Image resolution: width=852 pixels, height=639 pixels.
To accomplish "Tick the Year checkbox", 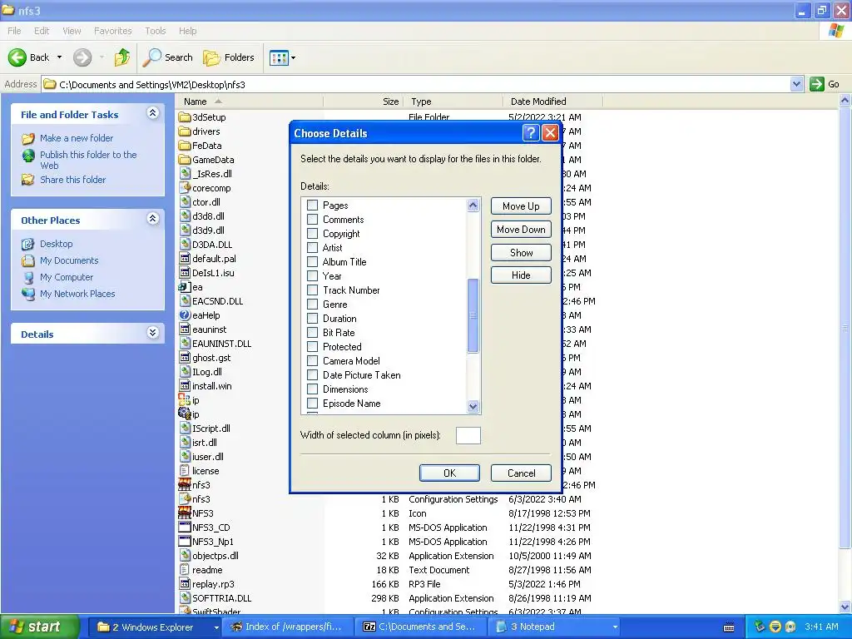I will (313, 276).
